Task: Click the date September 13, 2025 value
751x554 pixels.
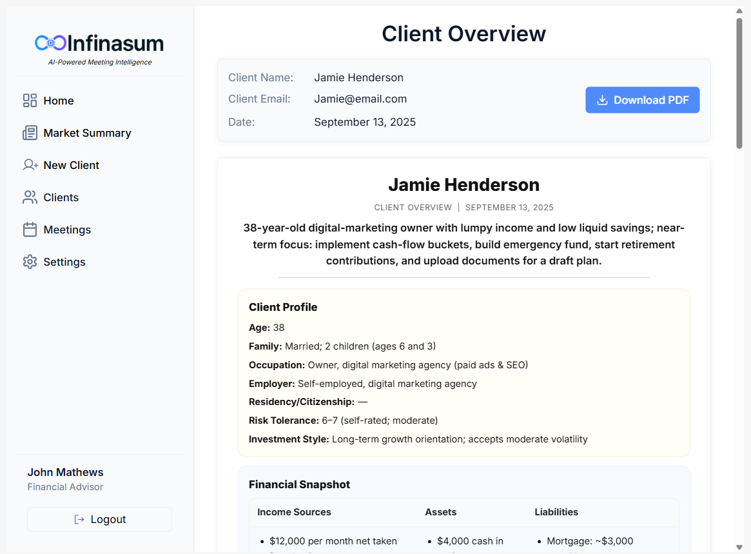Action: tap(365, 122)
